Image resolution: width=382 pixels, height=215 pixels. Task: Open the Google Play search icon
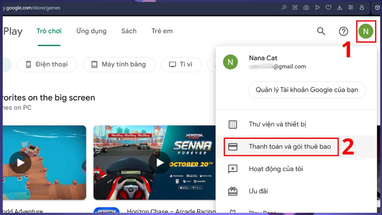(x=321, y=31)
